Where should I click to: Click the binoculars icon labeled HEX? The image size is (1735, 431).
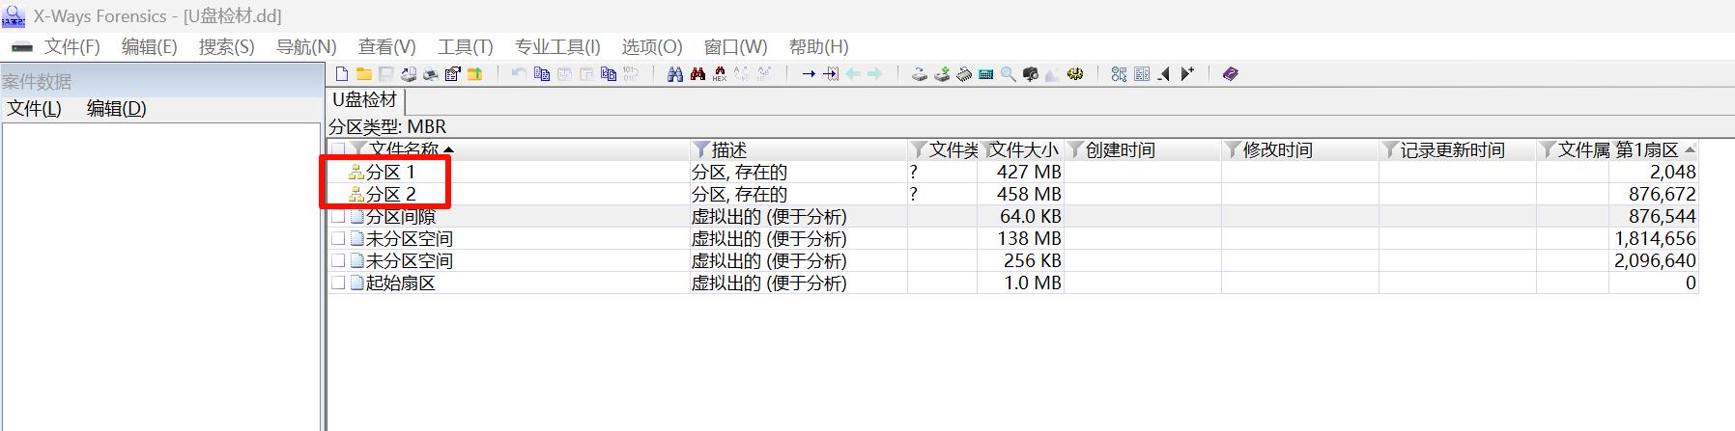click(x=720, y=74)
